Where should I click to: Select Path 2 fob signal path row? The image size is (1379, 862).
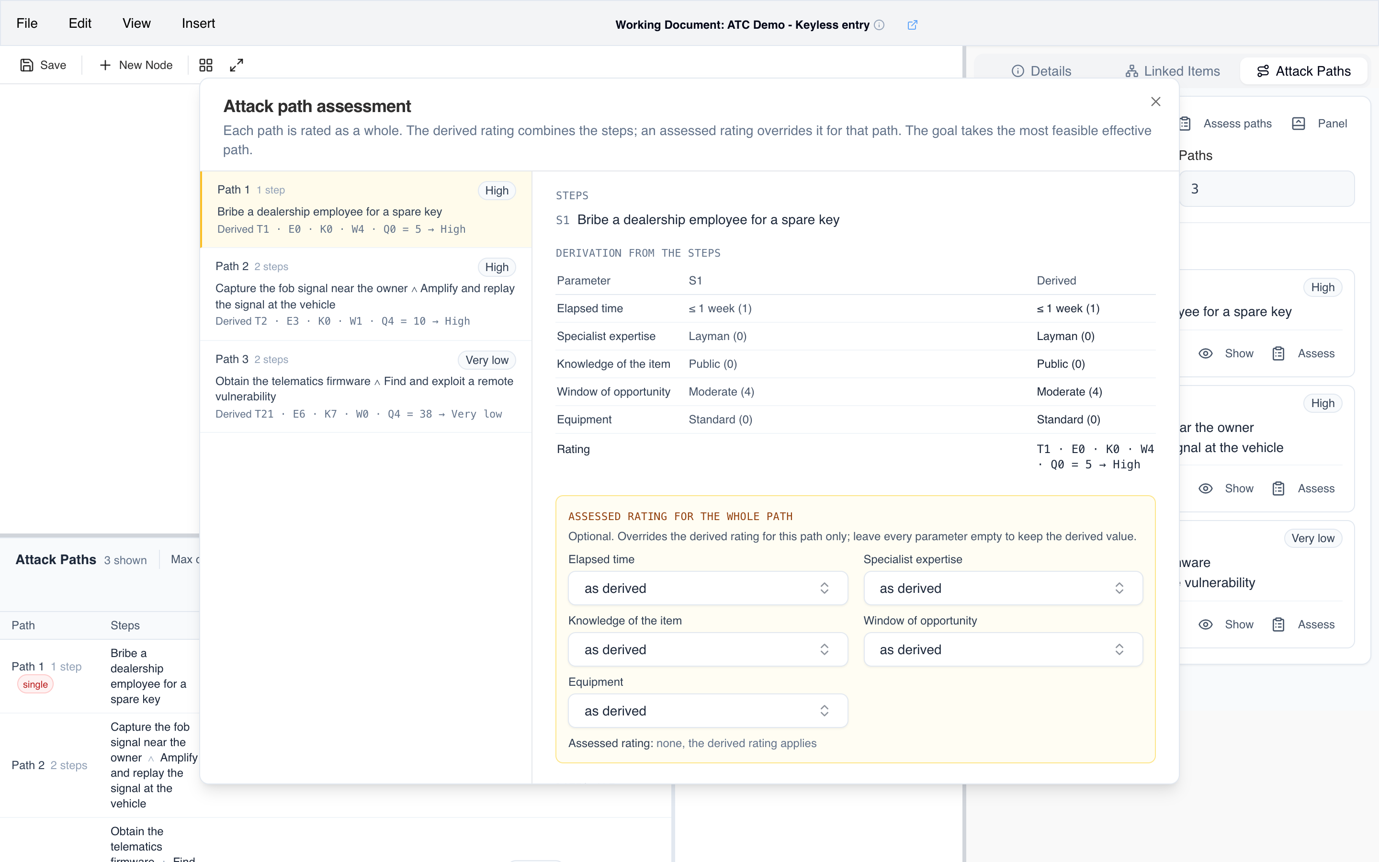pos(366,294)
